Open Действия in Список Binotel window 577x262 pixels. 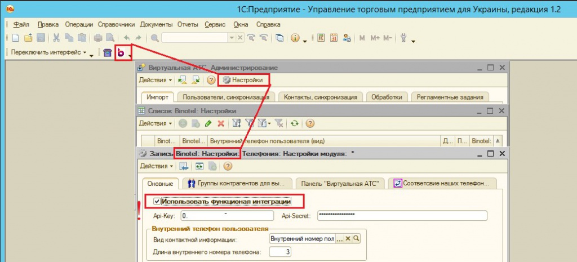click(x=155, y=123)
